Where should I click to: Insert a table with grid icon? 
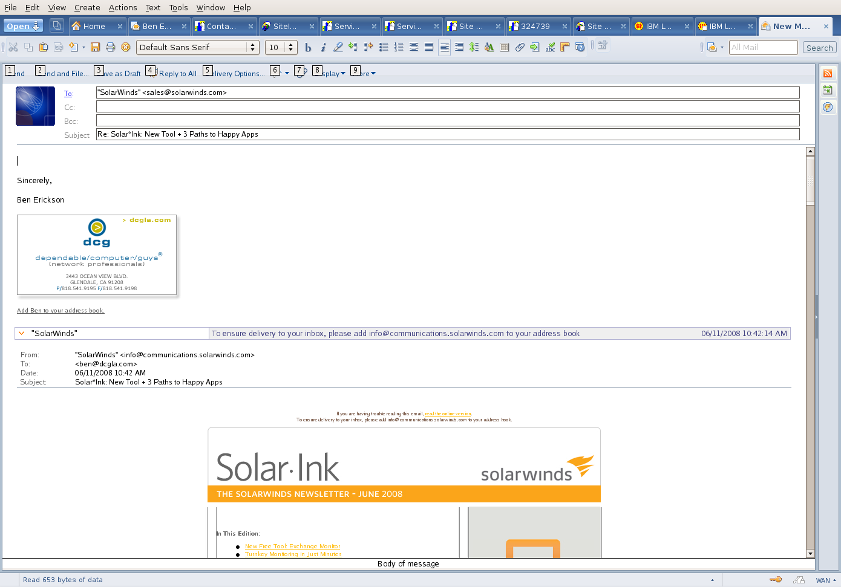click(x=505, y=47)
